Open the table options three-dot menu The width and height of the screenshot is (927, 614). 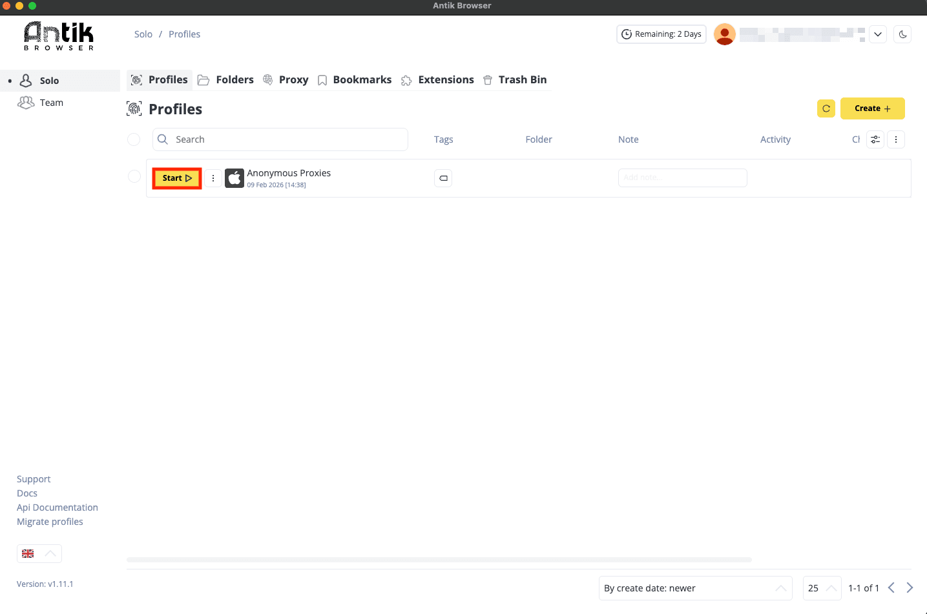896,139
